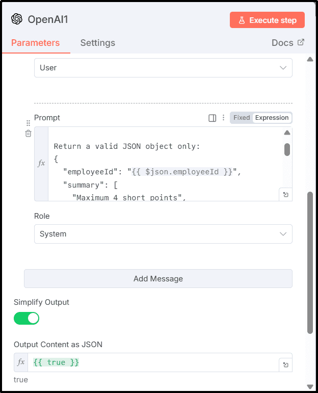The height and width of the screenshot is (393, 318).
Task: Open the side panel icon next to Prompt
Action: pos(213,118)
